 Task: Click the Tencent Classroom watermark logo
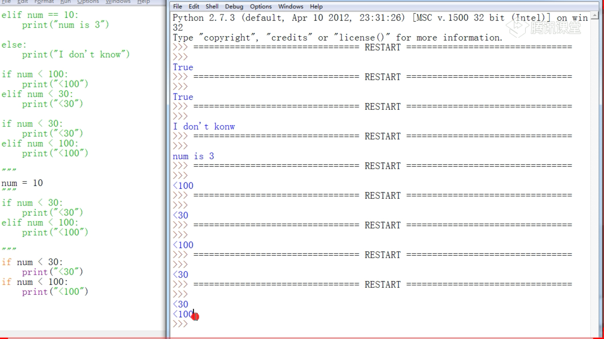[544, 28]
